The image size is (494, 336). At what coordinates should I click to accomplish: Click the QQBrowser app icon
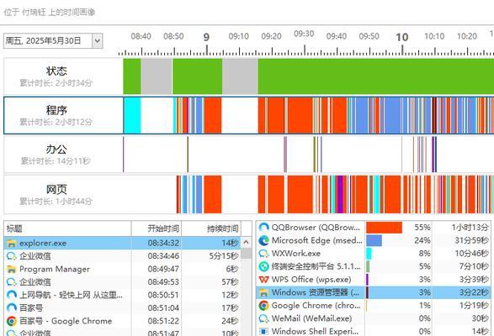[x=263, y=227]
